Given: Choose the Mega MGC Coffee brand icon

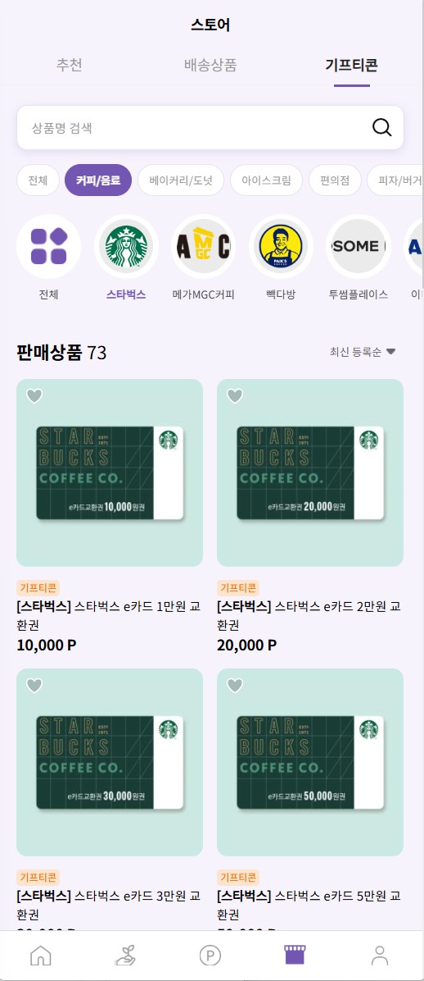Looking at the screenshot, I should click(x=204, y=247).
